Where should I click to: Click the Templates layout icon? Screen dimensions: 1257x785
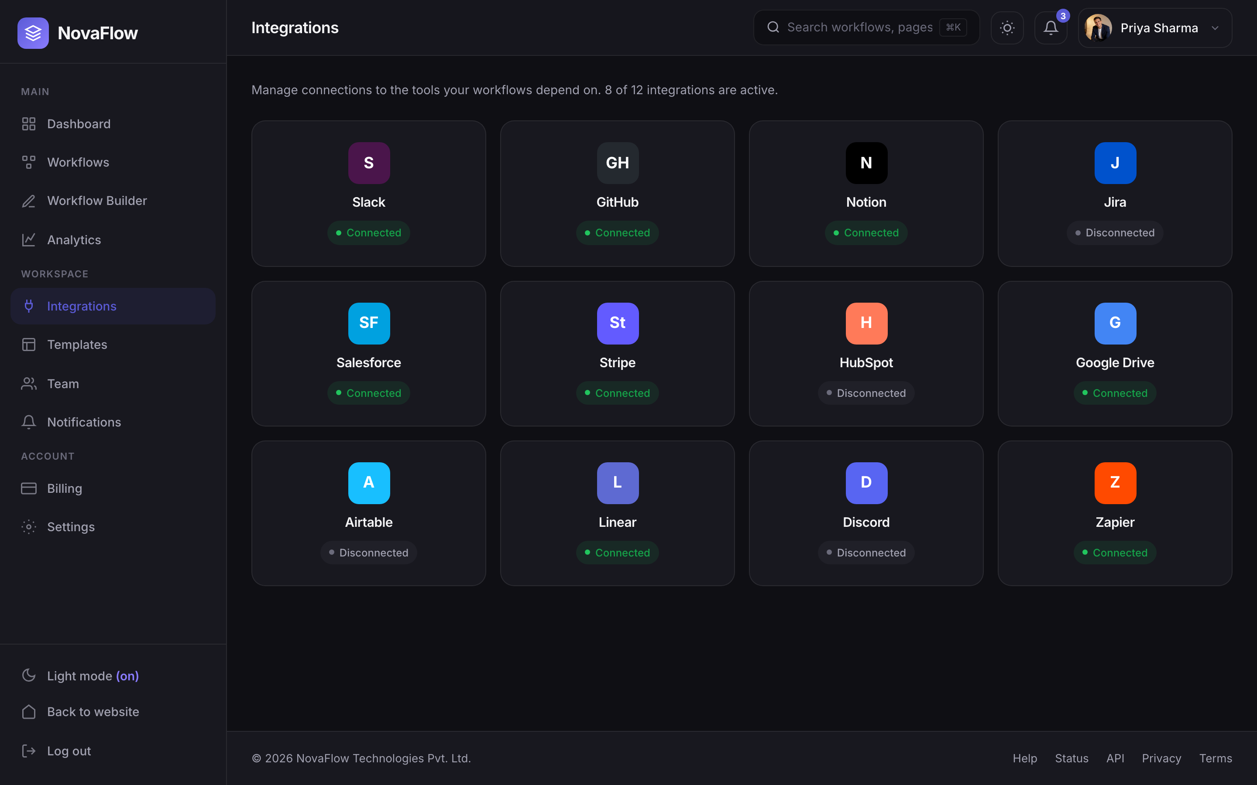(28, 344)
